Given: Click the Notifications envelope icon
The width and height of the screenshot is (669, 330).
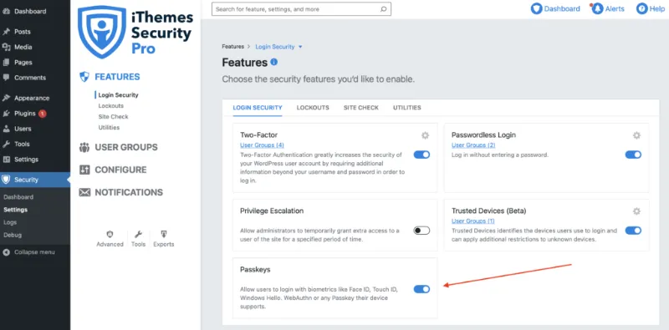Looking at the screenshot, I should [84, 192].
